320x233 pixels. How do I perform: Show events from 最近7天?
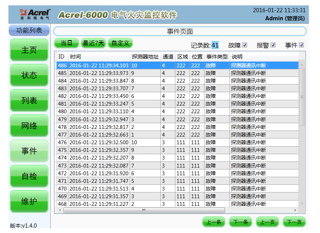[93, 43]
